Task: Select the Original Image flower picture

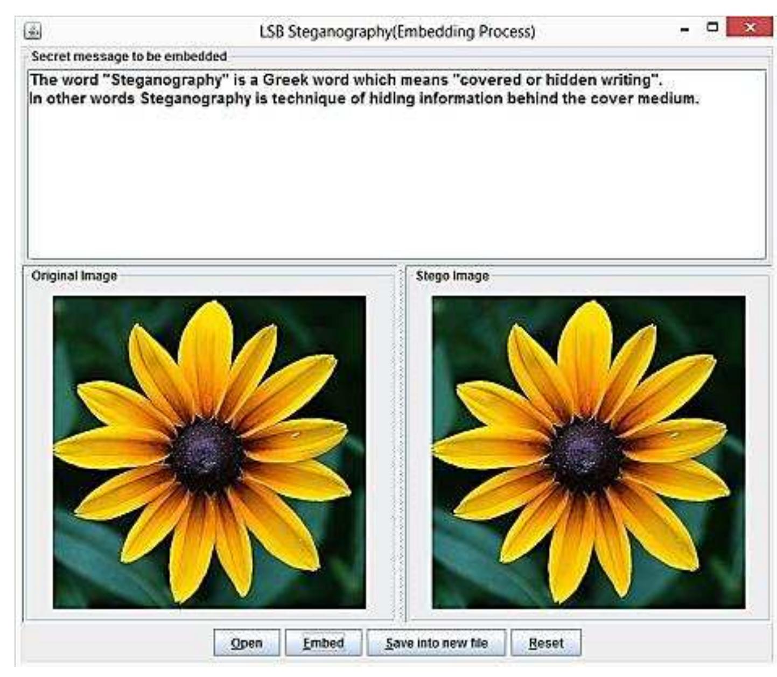Action: (209, 452)
